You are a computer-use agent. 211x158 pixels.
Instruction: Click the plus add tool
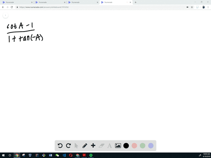[93, 146]
